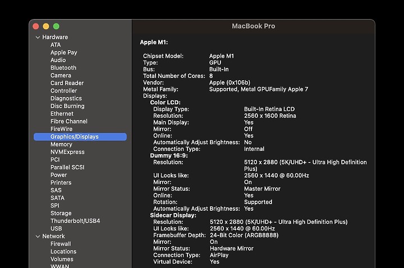This screenshot has width=404, height=268.
Task: Click the yellow minimize window button
Action: click(x=46, y=26)
